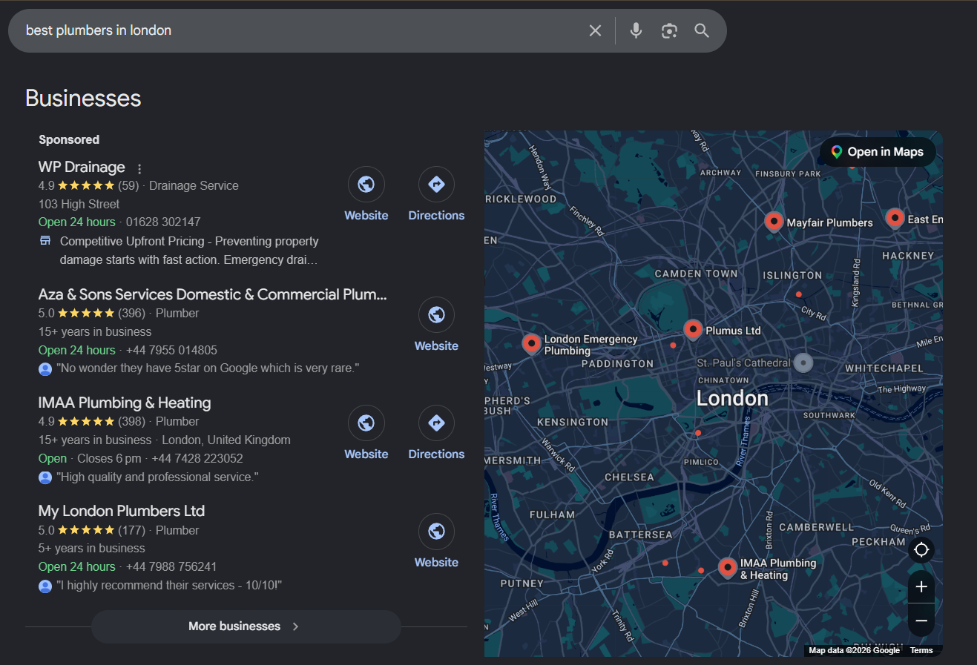
Task: Select the St. Paul's Cathedral landmark marker
Action: point(803,363)
